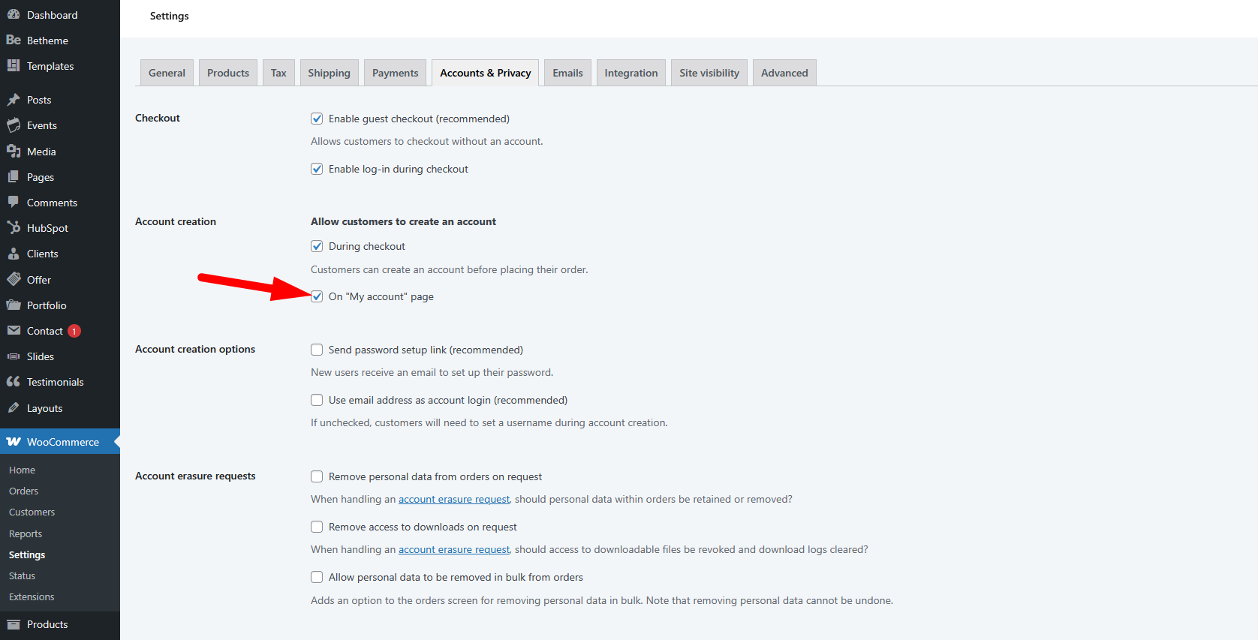Viewport: 1258px width, 640px height.
Task: Switch to the Payments tab
Action: [395, 73]
